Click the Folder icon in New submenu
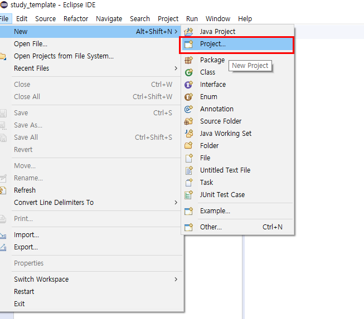 188,146
